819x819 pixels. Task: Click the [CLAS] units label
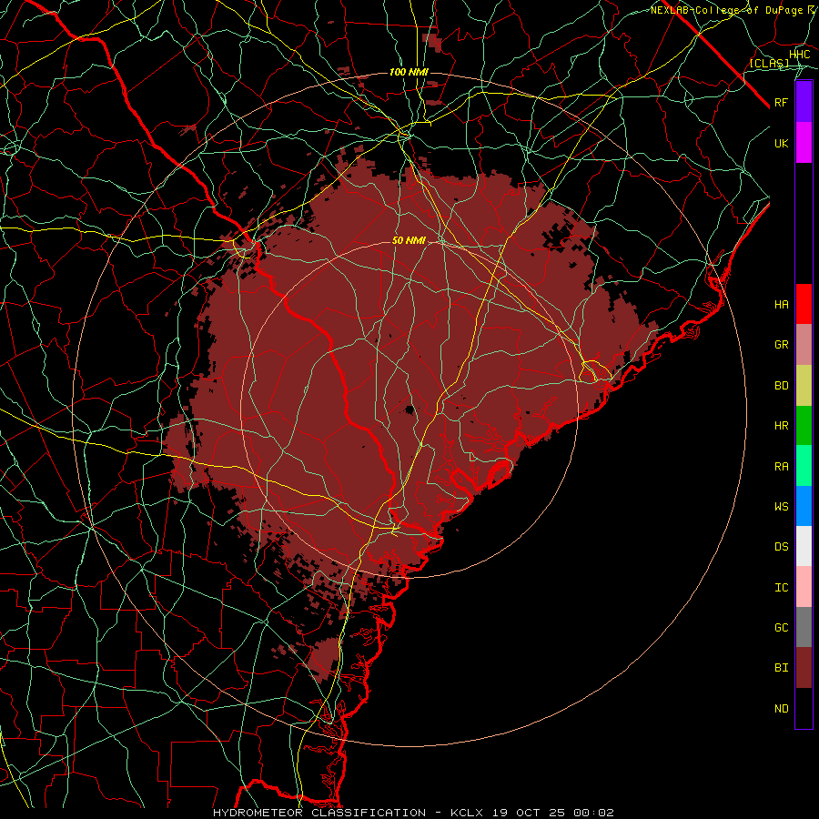click(x=769, y=63)
